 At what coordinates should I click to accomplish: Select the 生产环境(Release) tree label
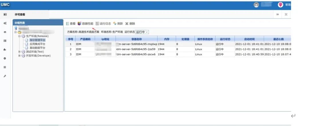pos(37,36)
